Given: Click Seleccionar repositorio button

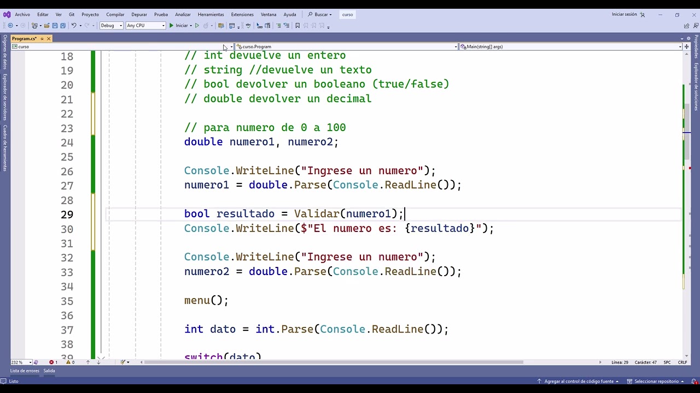Looking at the screenshot, I should pyautogui.click(x=654, y=382).
